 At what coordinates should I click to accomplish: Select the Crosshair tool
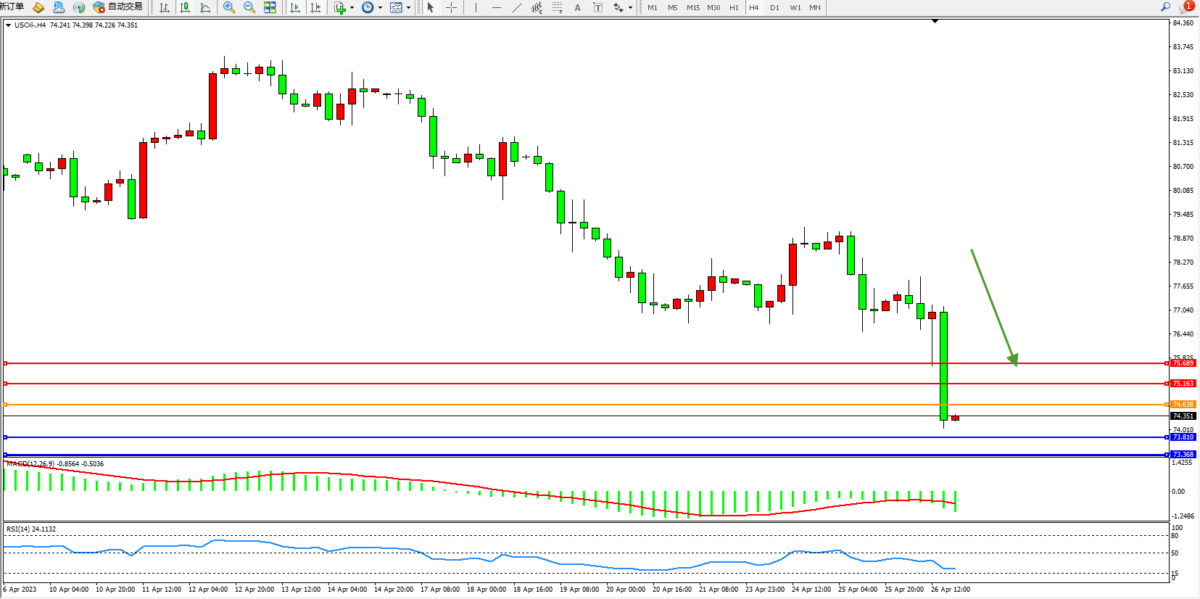tap(451, 7)
